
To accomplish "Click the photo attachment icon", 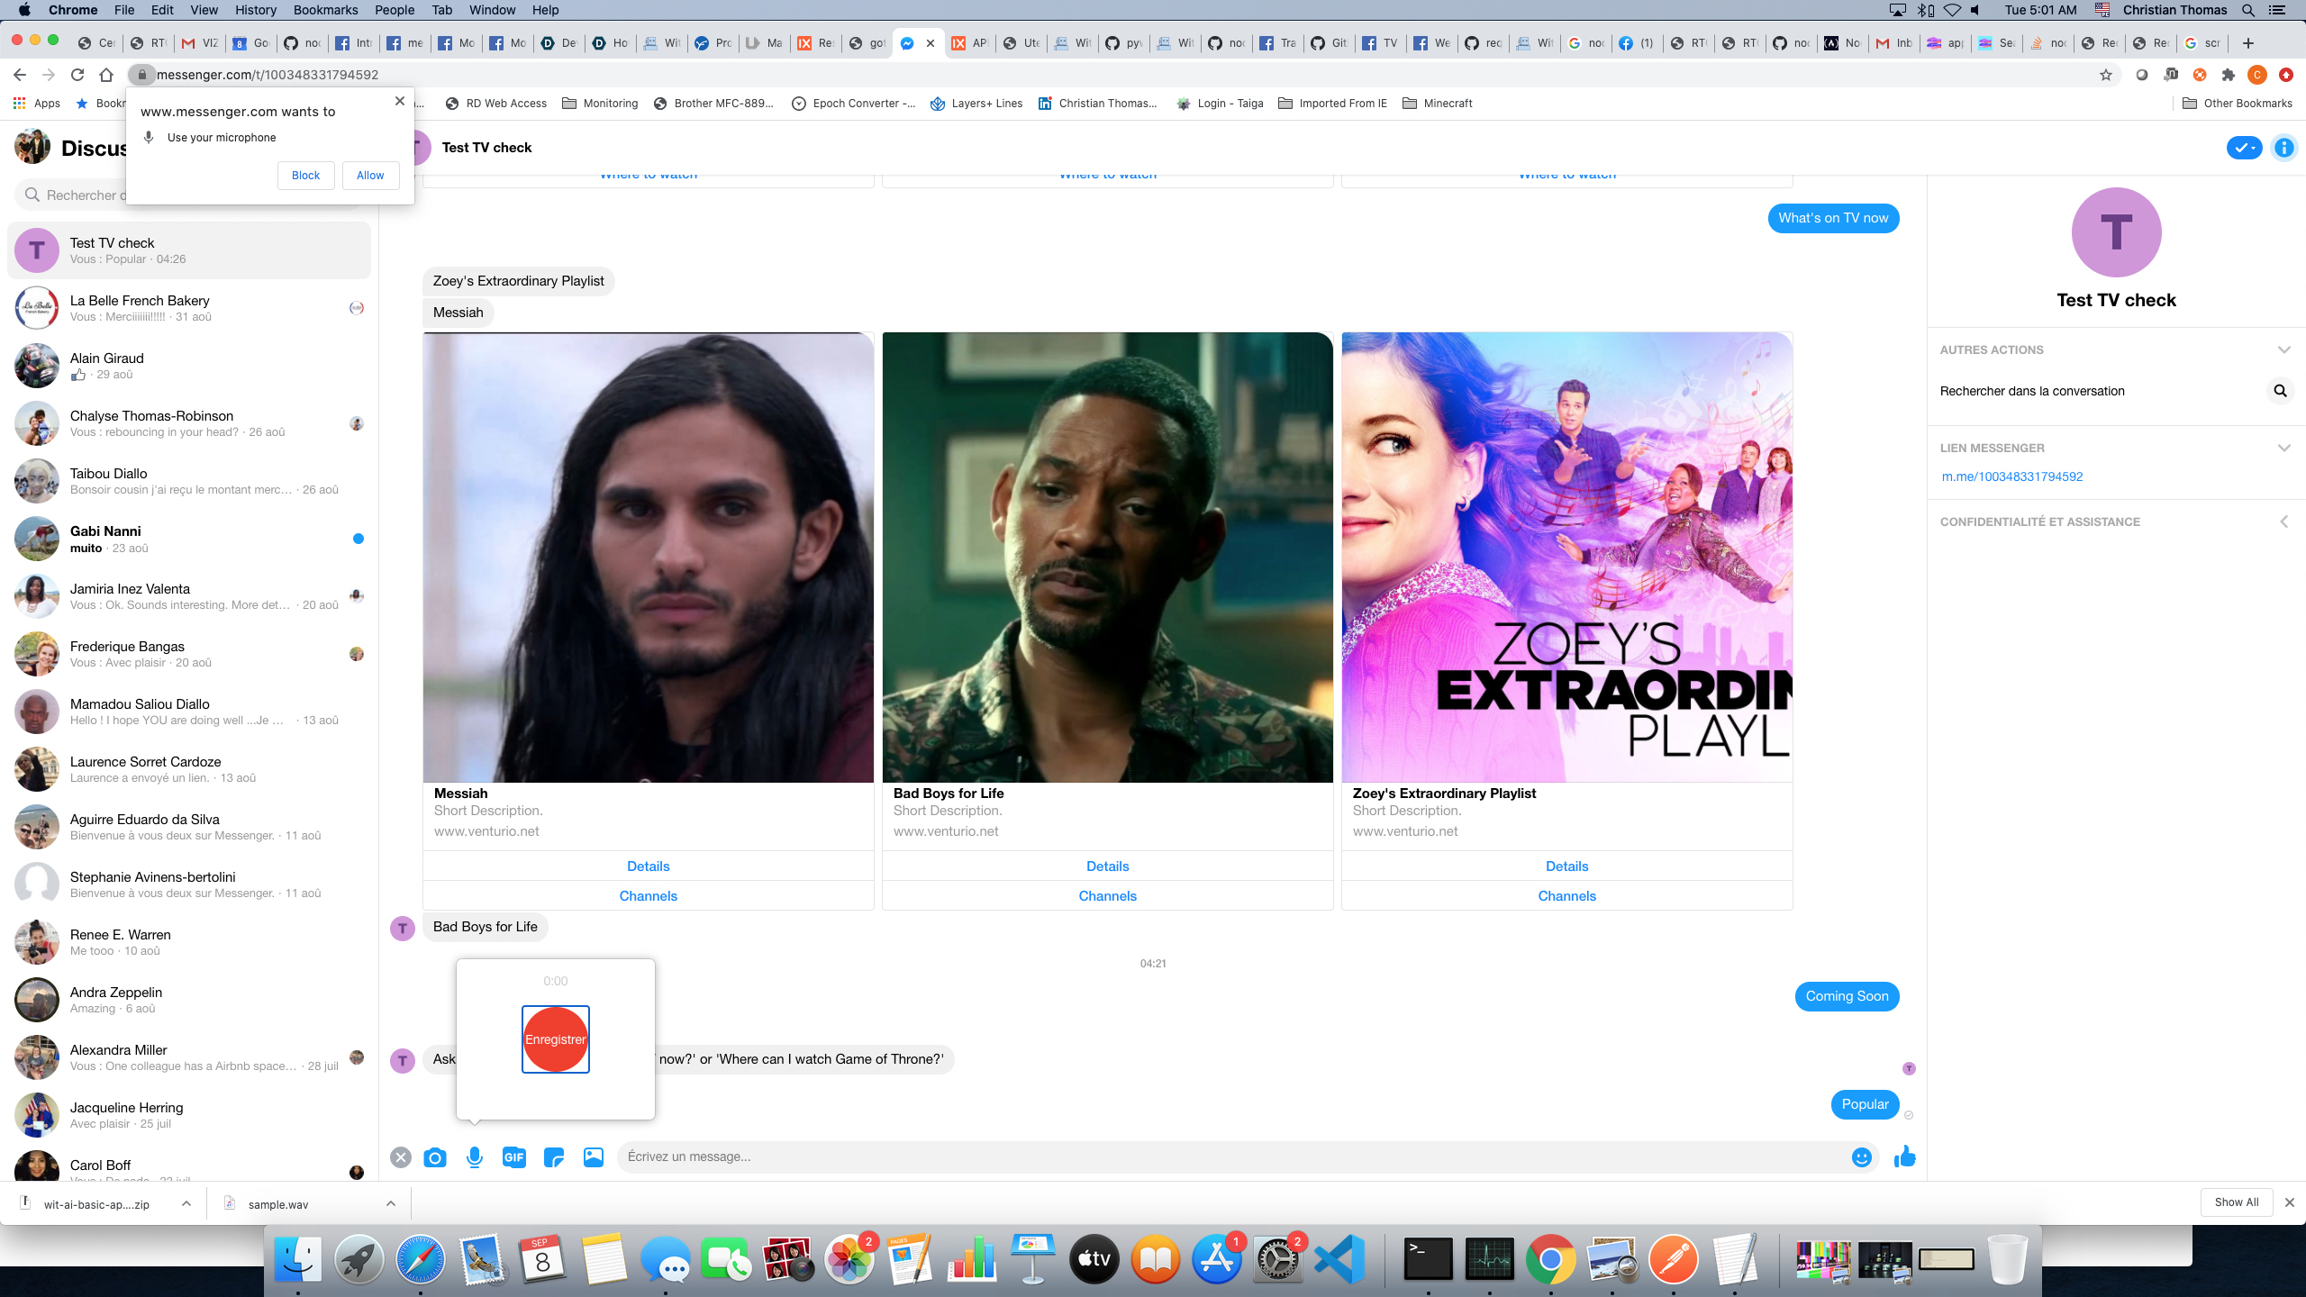I will tap(593, 1157).
